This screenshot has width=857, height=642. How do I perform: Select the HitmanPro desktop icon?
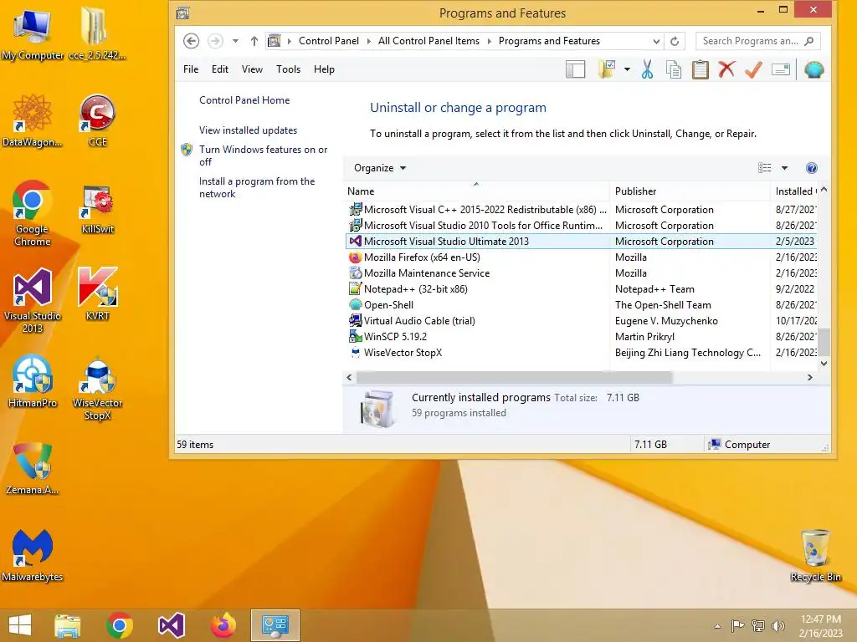point(33,381)
